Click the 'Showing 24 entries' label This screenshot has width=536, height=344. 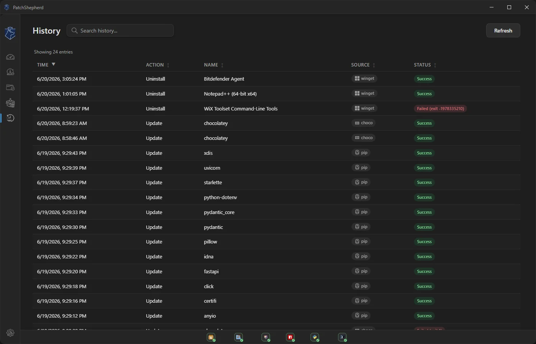53,52
